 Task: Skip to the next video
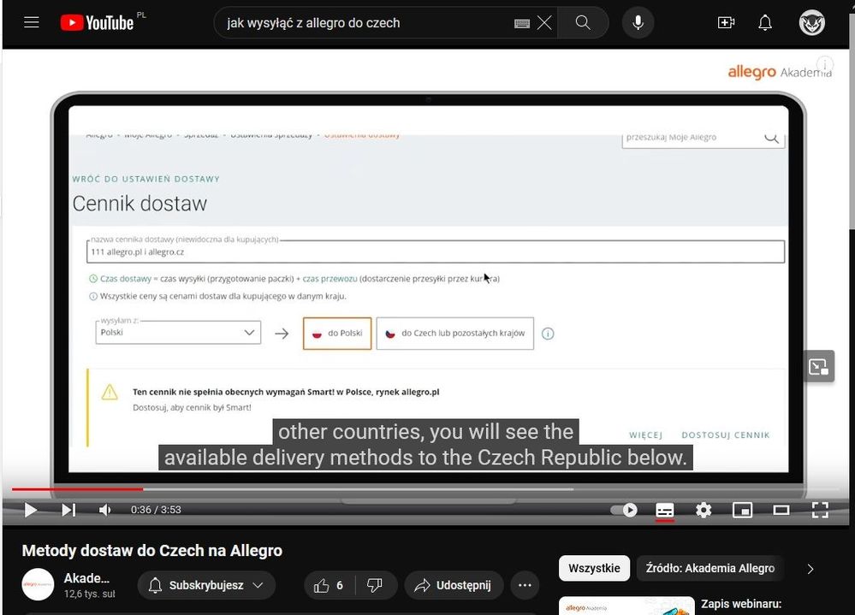[68, 510]
